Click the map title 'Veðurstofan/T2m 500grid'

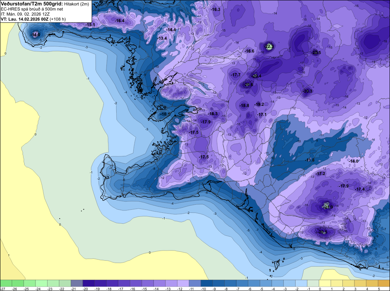point(32,4)
